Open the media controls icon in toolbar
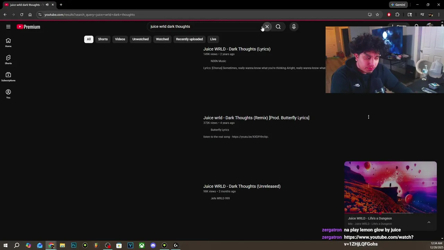Image resolution: width=444 pixels, height=250 pixels. pyautogui.click(x=422, y=15)
